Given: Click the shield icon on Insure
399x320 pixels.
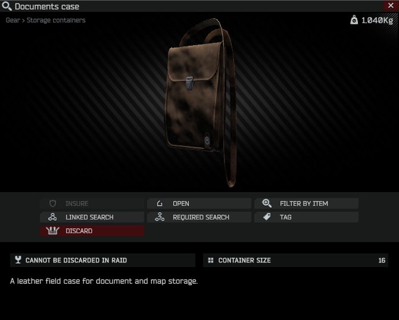Looking at the screenshot, I should (x=52, y=203).
